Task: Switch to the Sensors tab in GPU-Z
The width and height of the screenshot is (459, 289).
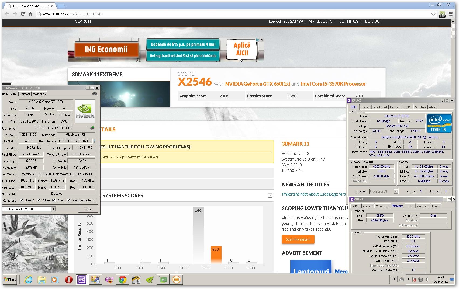Action: pyautogui.click(x=25, y=94)
